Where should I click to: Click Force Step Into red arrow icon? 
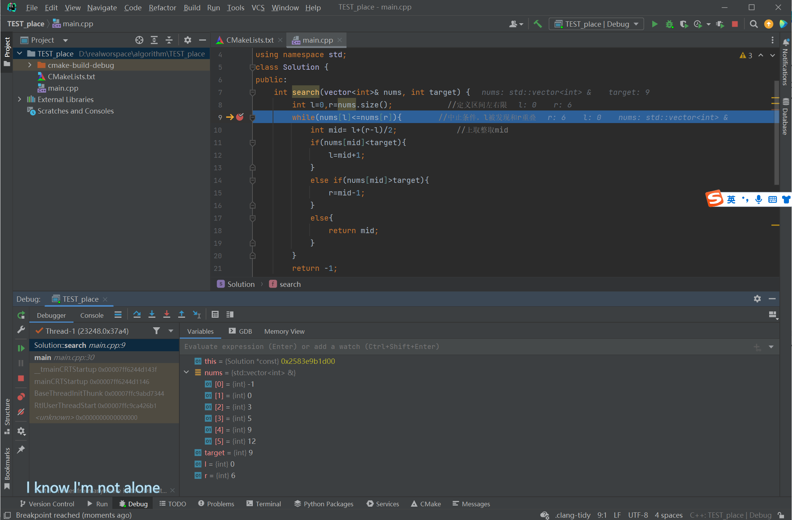click(x=167, y=314)
